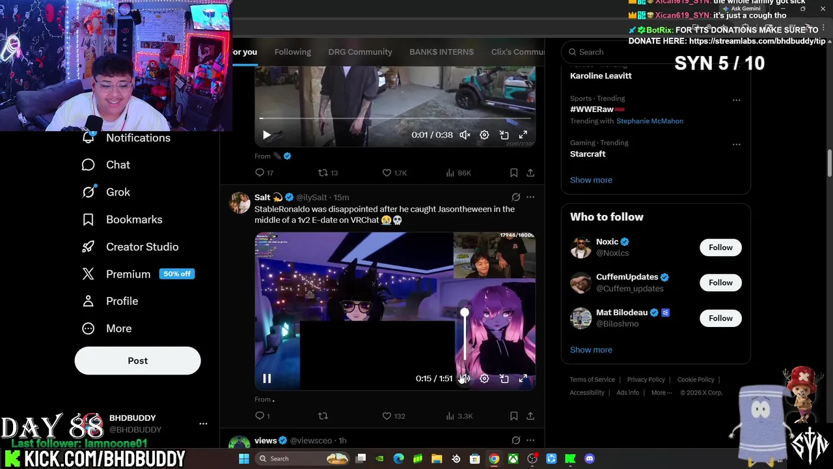Viewport: 833px width, 469px height.
Task: Repost Salt's tweet
Action: 323,416
